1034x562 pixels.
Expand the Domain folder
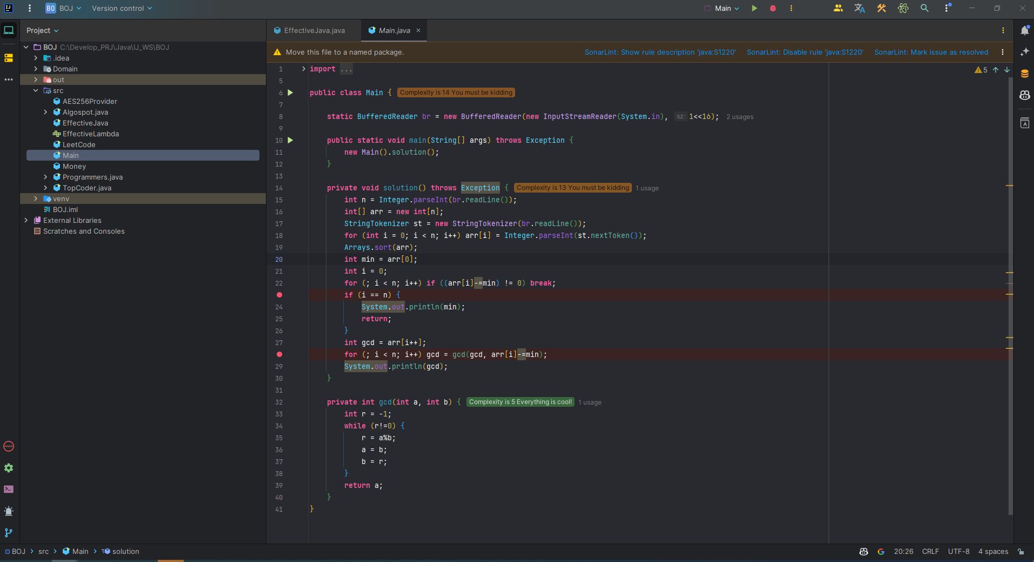36,69
